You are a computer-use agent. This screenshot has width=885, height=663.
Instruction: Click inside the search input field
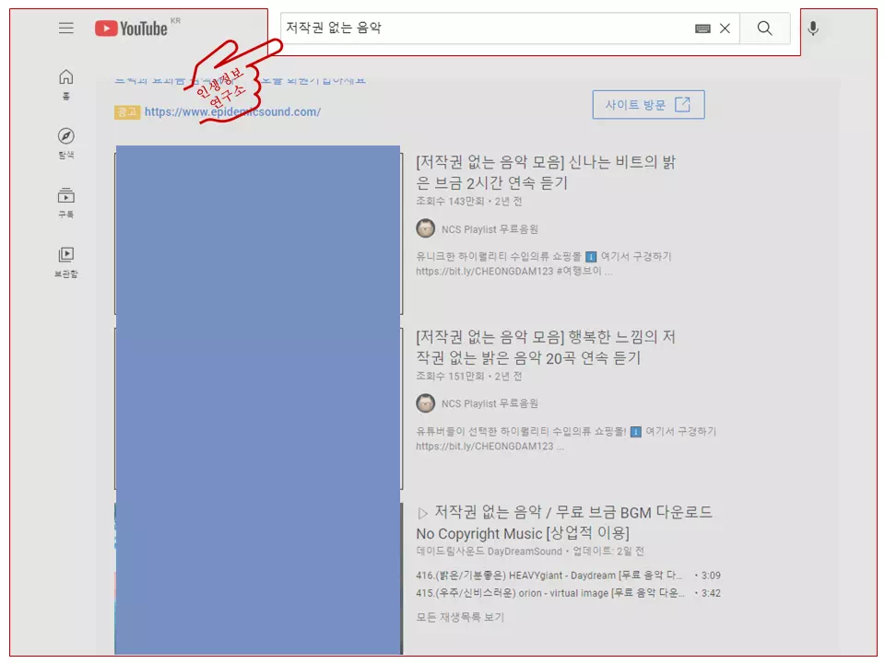click(507, 29)
